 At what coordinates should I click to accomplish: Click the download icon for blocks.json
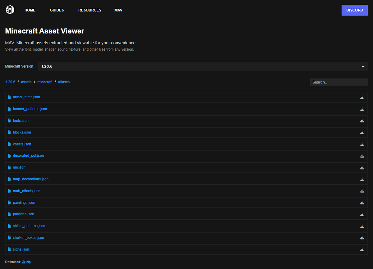tap(362, 132)
